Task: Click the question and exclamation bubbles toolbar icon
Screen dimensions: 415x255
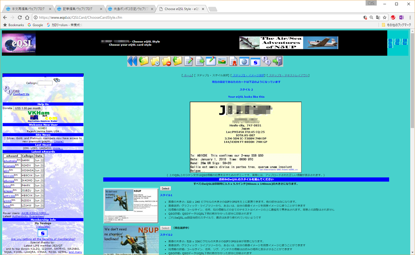Action: [266, 61]
